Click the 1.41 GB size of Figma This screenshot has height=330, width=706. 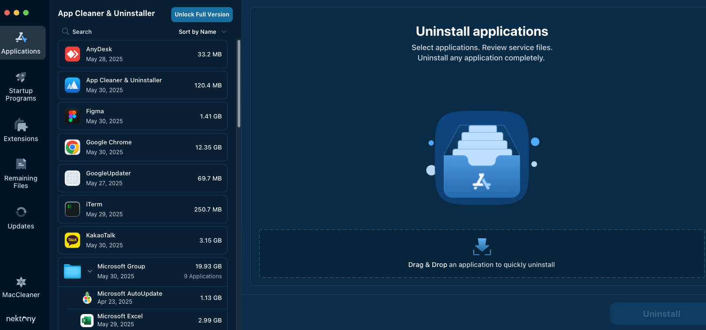[x=211, y=117]
